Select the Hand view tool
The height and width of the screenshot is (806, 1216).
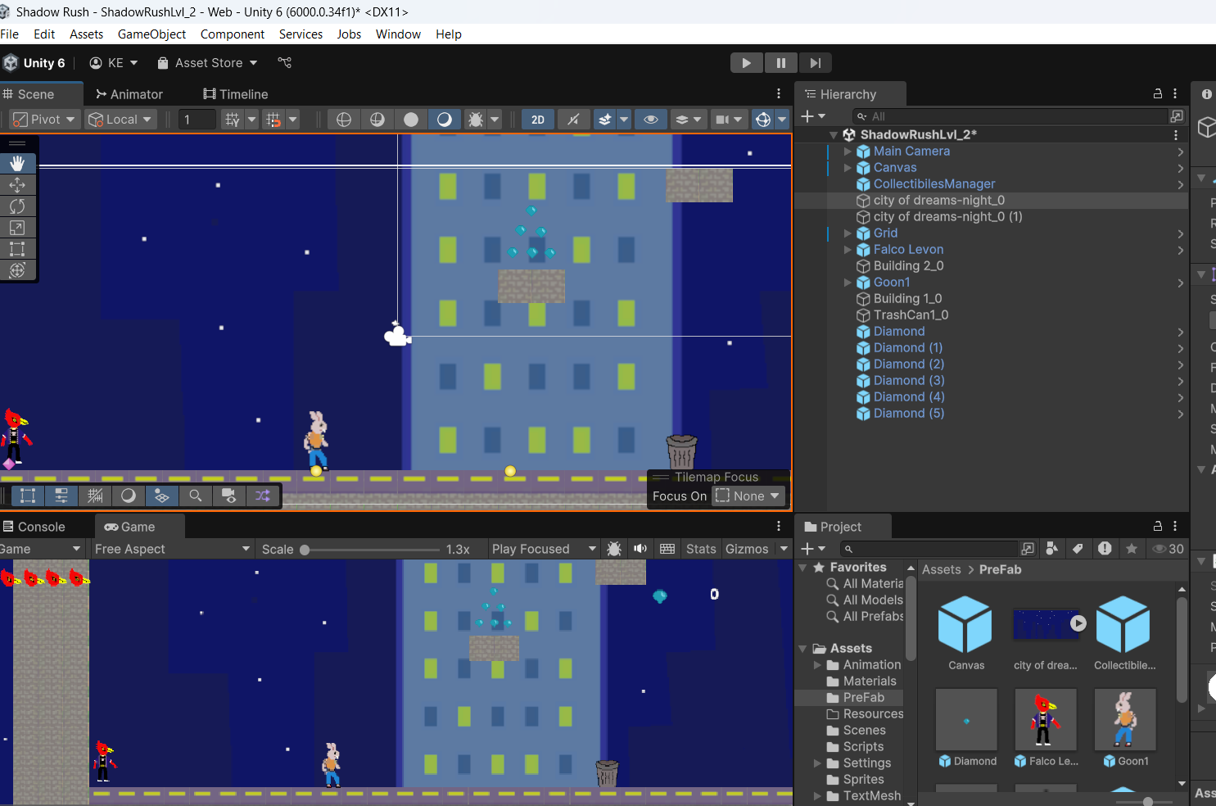(17, 164)
